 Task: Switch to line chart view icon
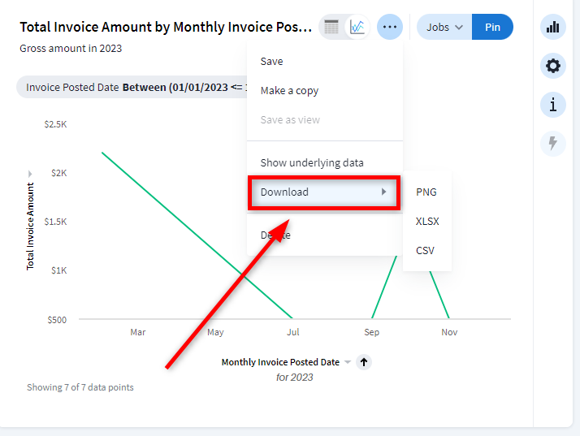point(357,27)
